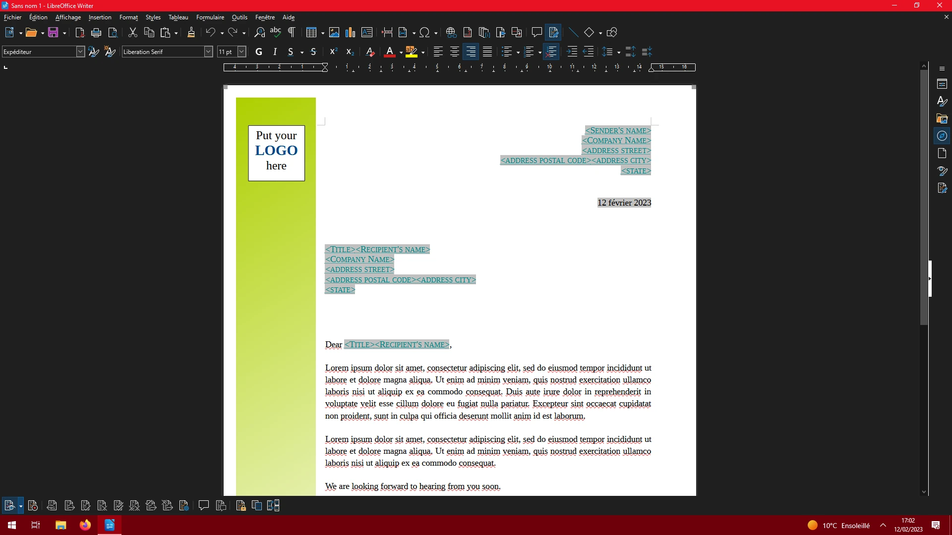Open Windows Start menu
Image resolution: width=952 pixels, height=535 pixels.
tap(12, 525)
